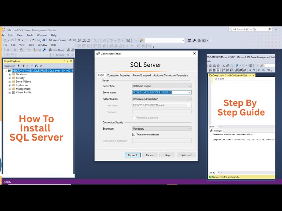Click the Execute query button

tap(59, 55)
